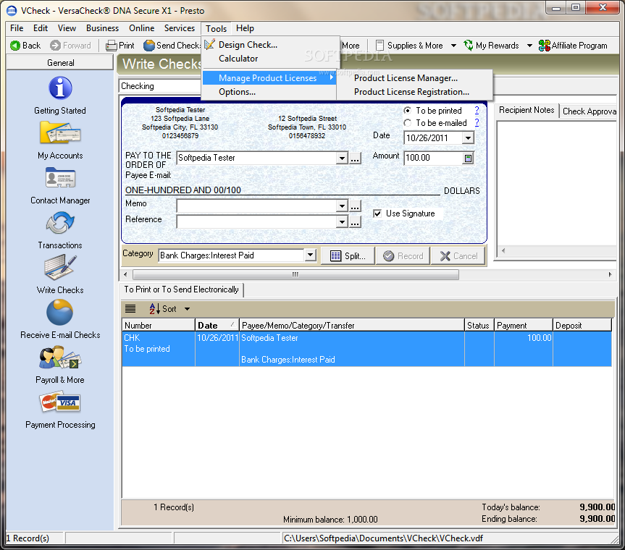Viewport: 625px width, 550px height.
Task: Click the Cancel button
Action: [x=458, y=255]
